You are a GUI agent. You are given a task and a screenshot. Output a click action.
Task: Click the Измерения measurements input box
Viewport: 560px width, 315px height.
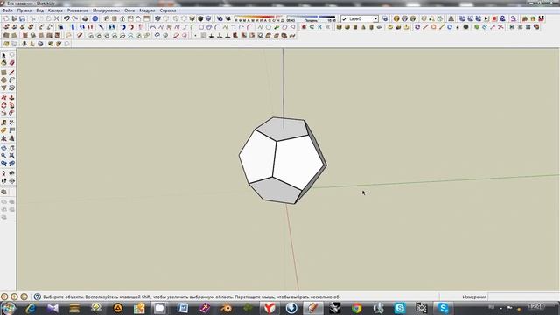coord(523,297)
